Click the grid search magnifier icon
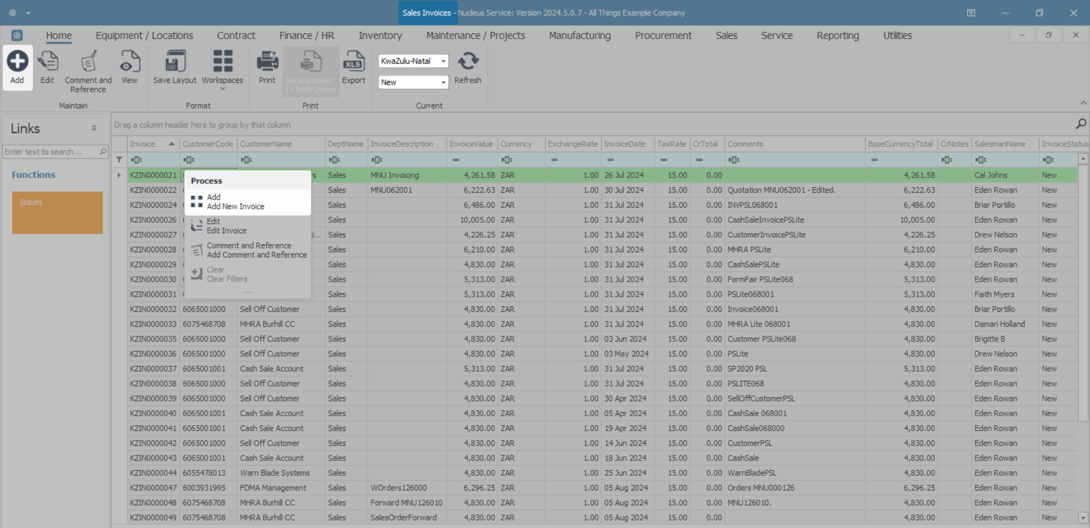Screen dimensions: 1090x528 (1081, 124)
